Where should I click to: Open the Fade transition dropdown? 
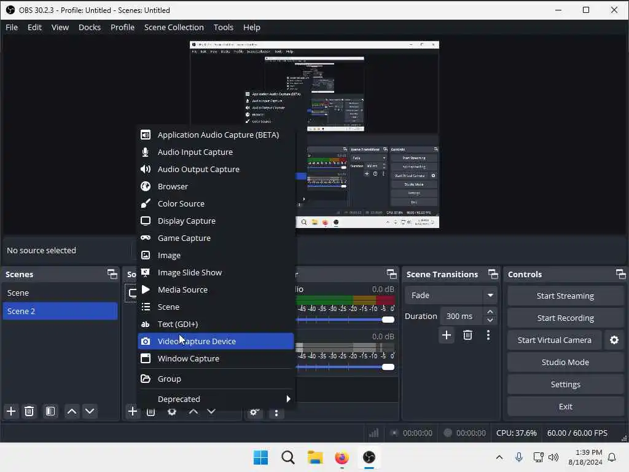click(x=451, y=296)
